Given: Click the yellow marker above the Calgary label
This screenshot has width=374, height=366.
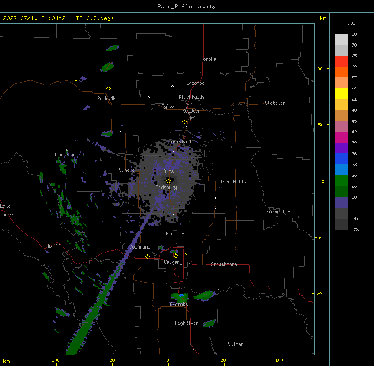Looking at the screenshot, I should click(176, 256).
